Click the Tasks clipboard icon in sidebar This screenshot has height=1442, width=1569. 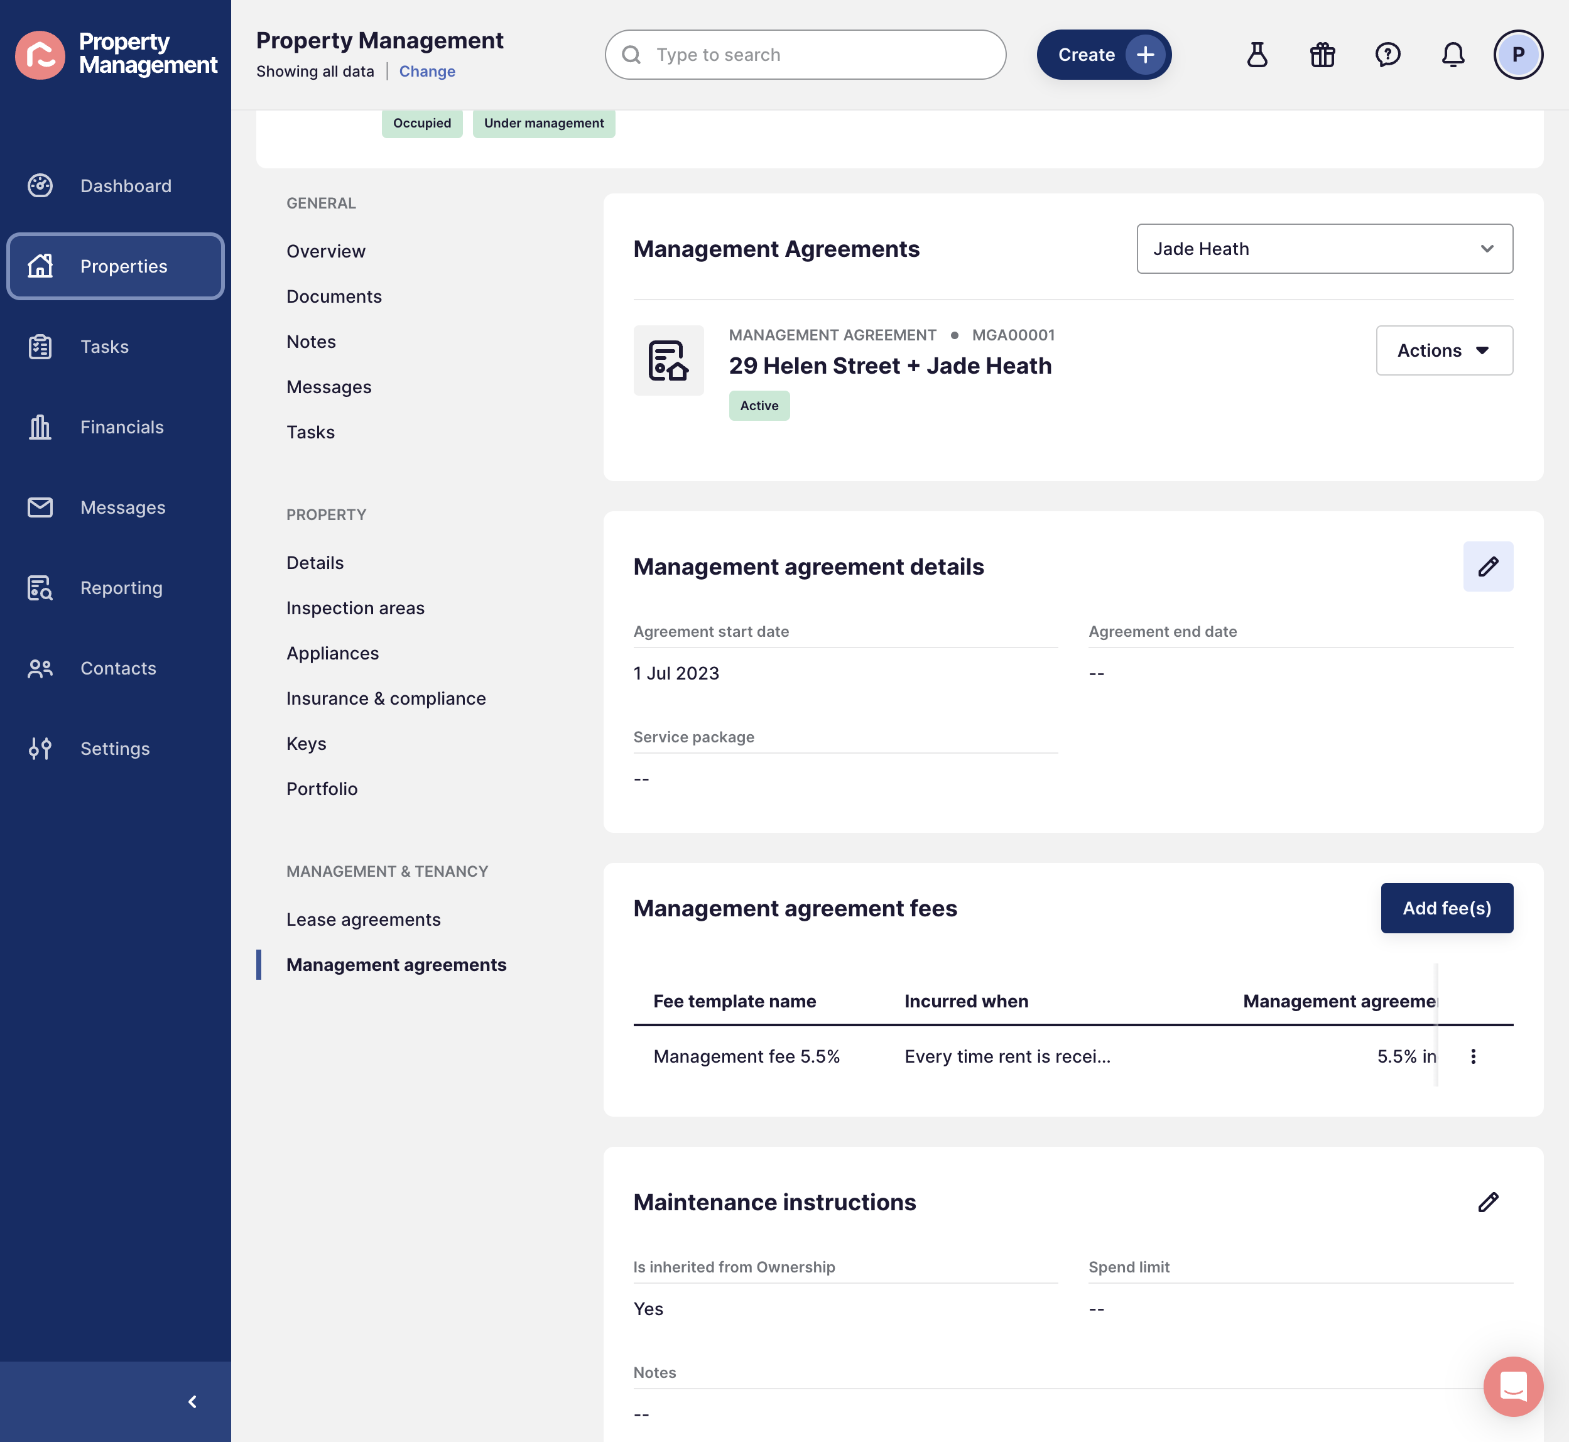pos(41,347)
